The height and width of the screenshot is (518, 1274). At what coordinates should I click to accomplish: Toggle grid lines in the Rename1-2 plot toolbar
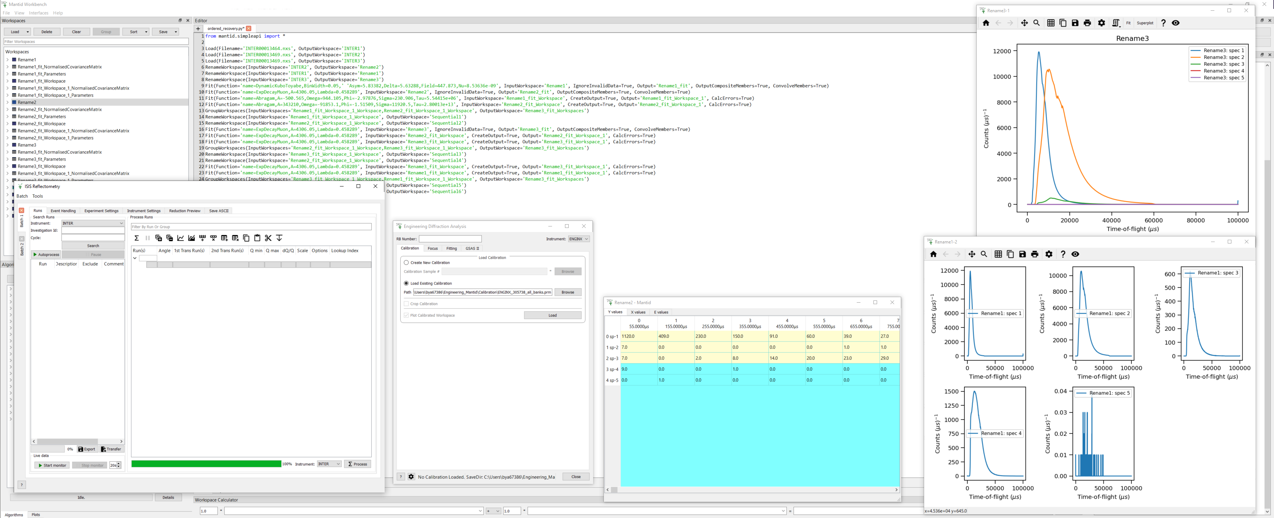pos(998,254)
